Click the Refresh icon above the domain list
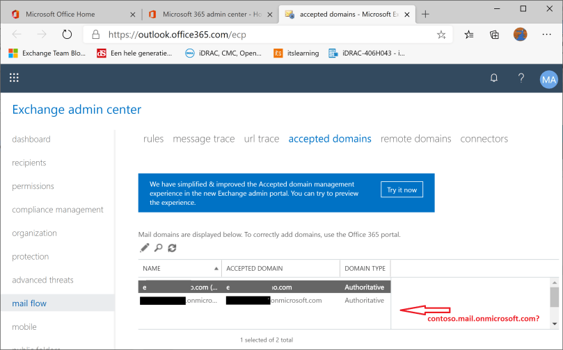Viewport: 563px width, 350px height. coord(172,248)
